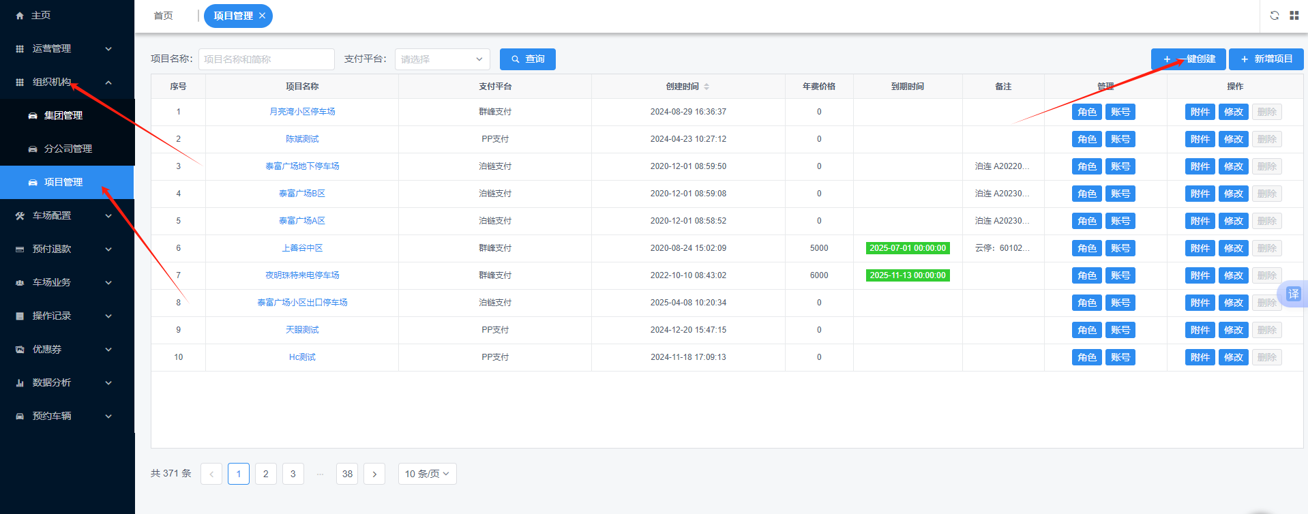Click 修改 button for Hc测试 row
1308x514 pixels.
(x=1234, y=357)
